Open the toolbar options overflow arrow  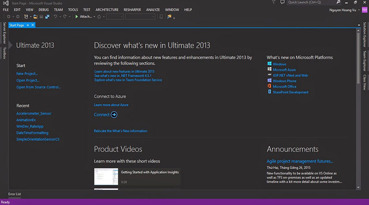pos(174,18)
